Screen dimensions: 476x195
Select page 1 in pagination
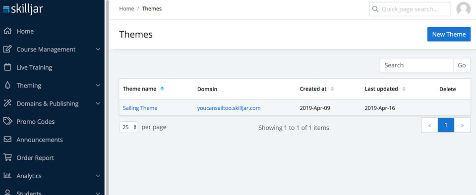click(x=446, y=125)
